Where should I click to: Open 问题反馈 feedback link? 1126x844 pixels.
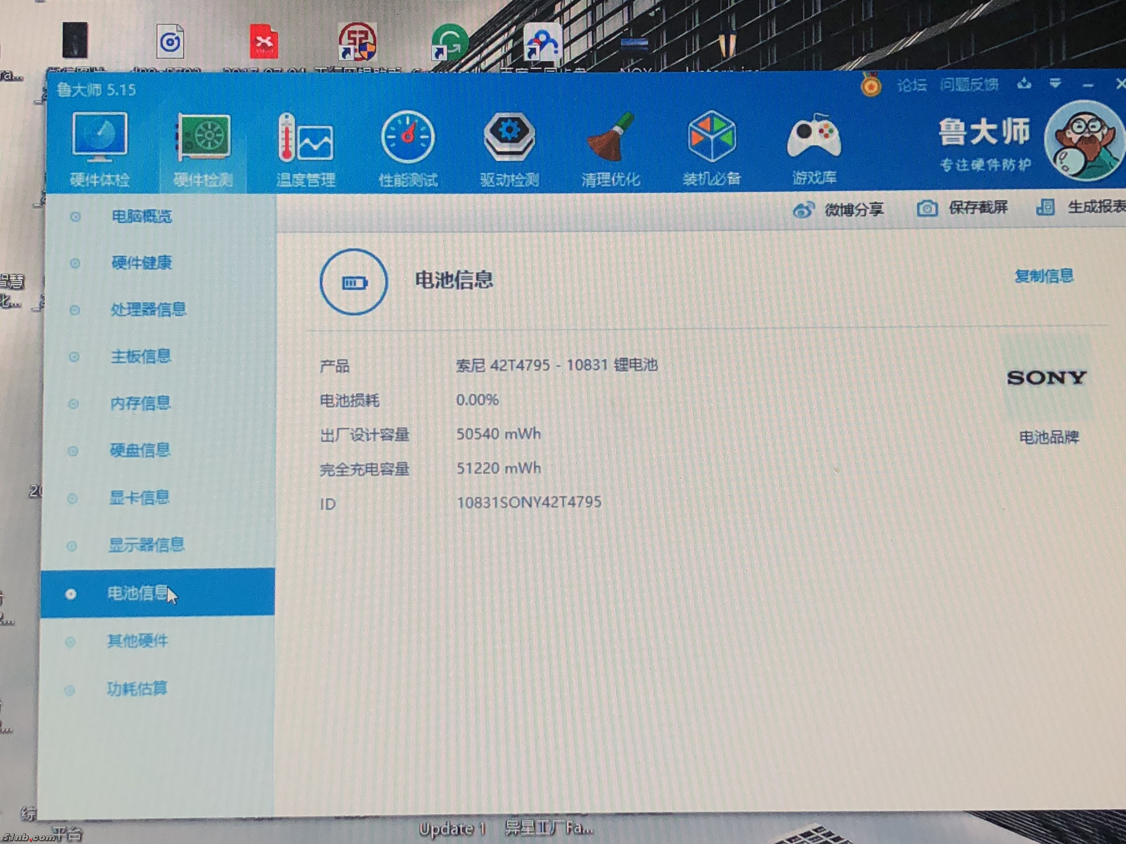[x=969, y=85]
